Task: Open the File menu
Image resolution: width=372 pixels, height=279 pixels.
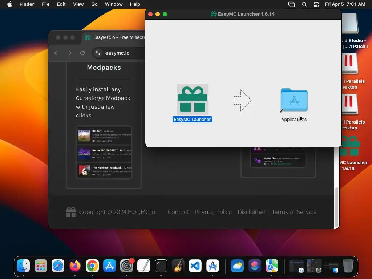Action: (x=45, y=4)
